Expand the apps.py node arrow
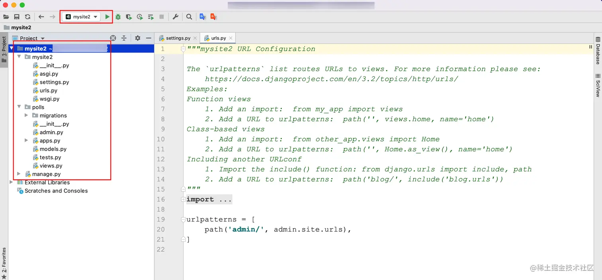Image resolution: width=602 pixels, height=280 pixels. pyautogui.click(x=27, y=140)
